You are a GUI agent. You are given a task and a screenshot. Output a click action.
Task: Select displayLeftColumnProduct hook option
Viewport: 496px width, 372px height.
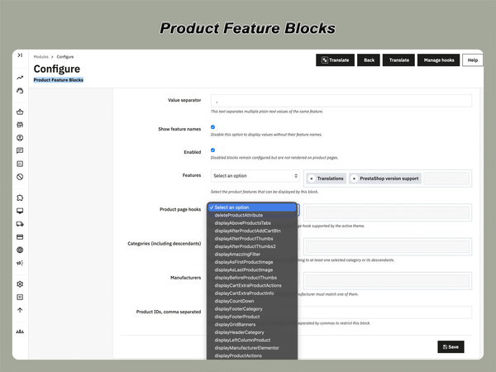pos(252,340)
